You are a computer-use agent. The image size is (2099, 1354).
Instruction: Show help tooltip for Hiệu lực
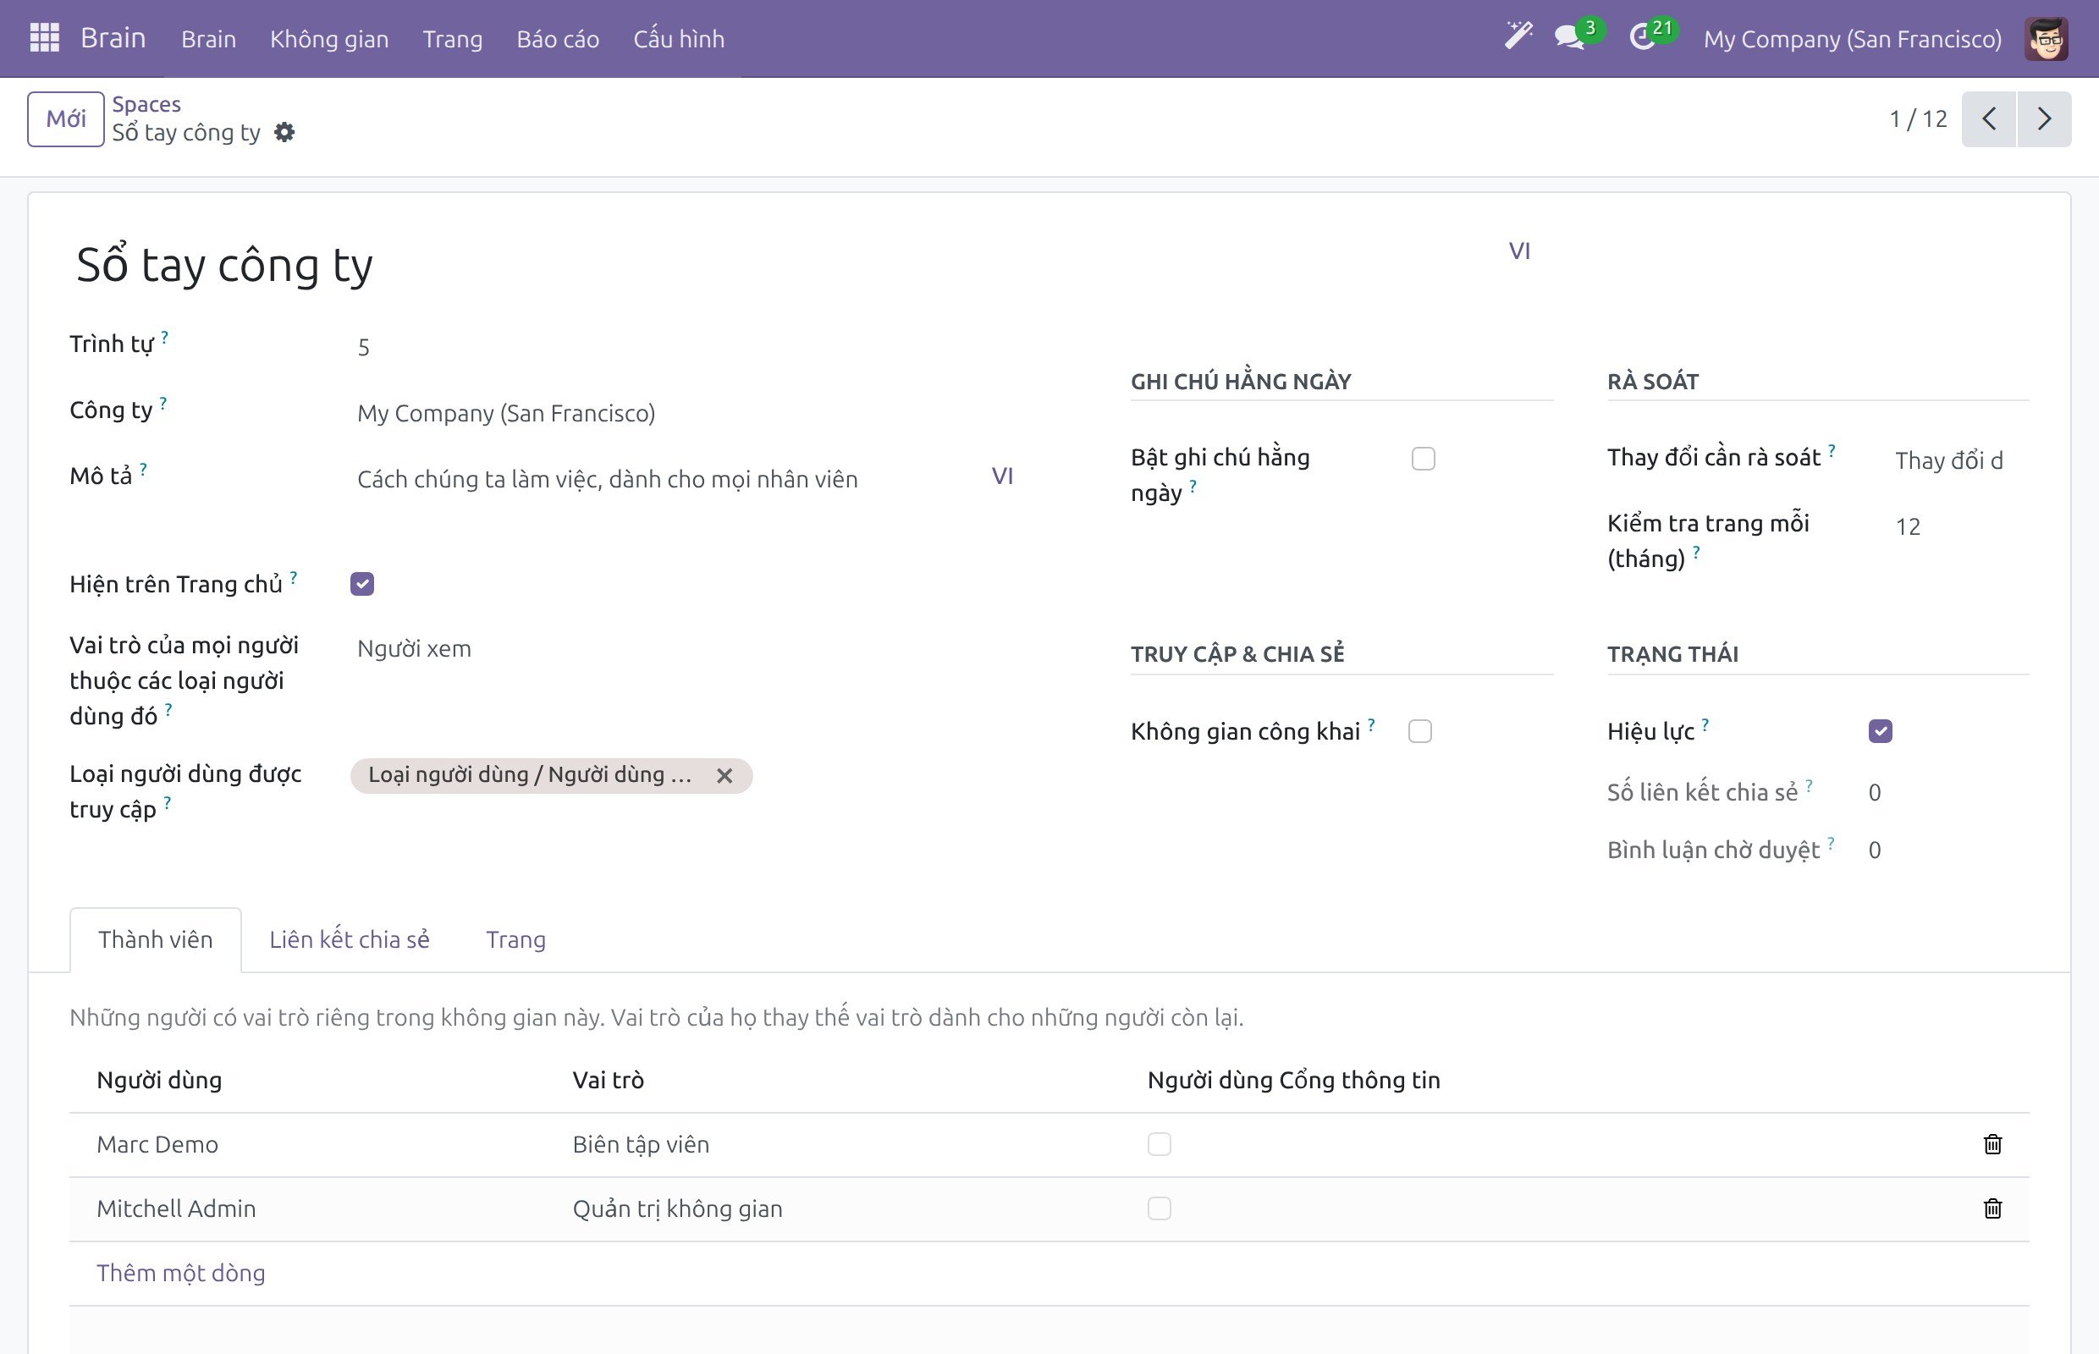pos(1705,724)
